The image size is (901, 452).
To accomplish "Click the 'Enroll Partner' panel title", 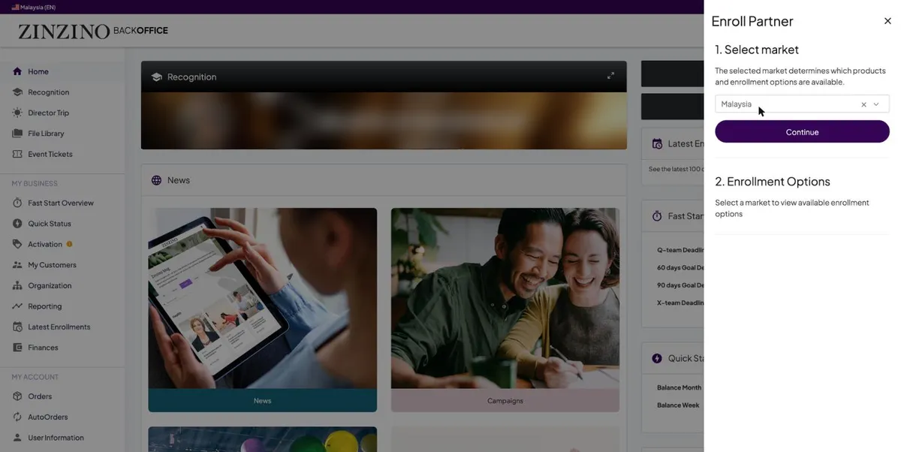I will coord(752,22).
